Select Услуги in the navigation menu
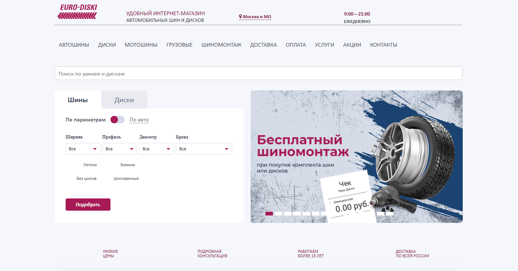This screenshot has width=518, height=271. (x=324, y=45)
